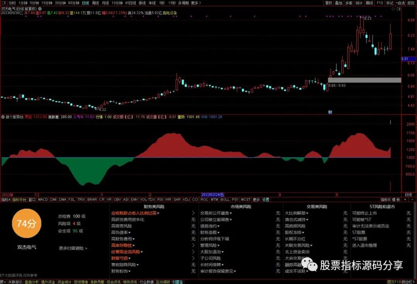Click the blue 6.81 price tag
This screenshot has width=417, height=284.
coord(409,59)
